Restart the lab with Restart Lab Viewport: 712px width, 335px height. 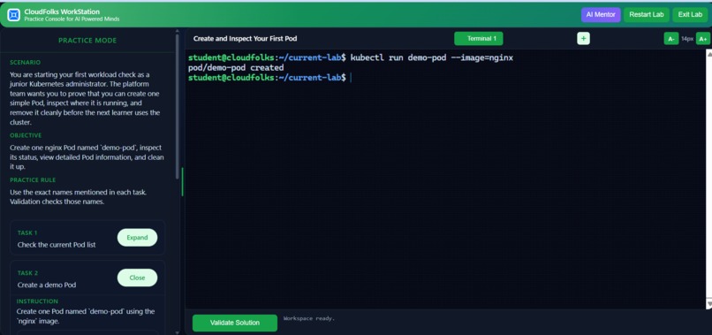point(646,14)
